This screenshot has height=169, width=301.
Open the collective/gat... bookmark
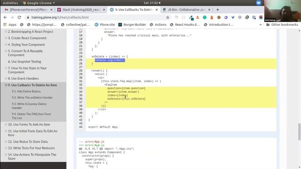tap(75, 24)
